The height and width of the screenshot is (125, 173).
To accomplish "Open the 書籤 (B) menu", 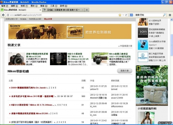I will pyautogui.click(x=44, y=6).
